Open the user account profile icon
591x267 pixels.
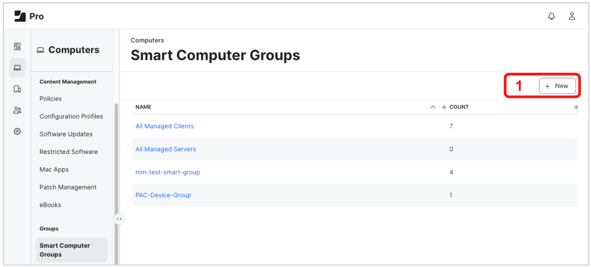pos(572,16)
